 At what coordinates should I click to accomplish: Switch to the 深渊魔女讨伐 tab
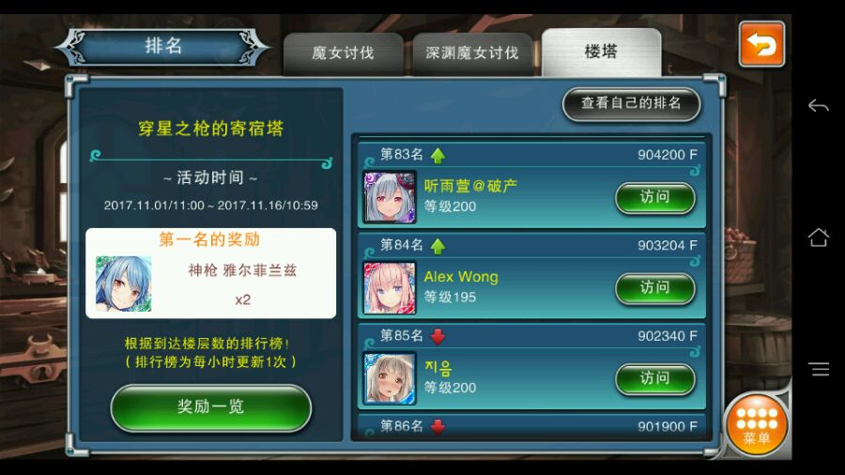point(472,54)
